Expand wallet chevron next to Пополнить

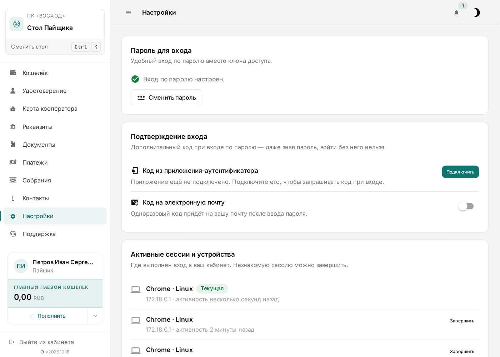[x=95, y=316]
